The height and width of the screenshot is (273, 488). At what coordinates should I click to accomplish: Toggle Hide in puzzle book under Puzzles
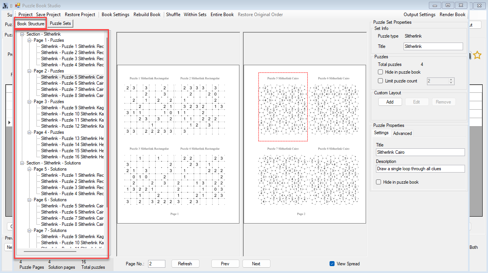[x=380, y=72]
